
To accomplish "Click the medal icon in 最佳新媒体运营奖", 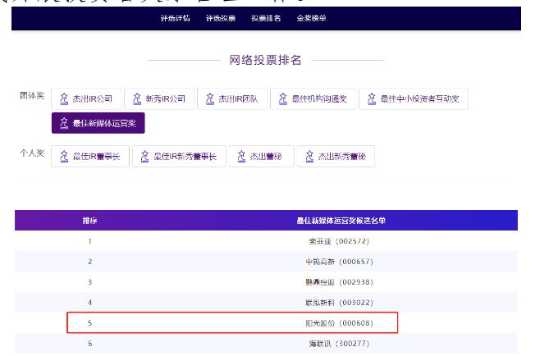I will pyautogui.click(x=63, y=124).
